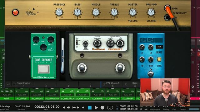Click the level control knob on Chorus 1
This screenshot has width=200, height=112.
[x=85, y=44]
